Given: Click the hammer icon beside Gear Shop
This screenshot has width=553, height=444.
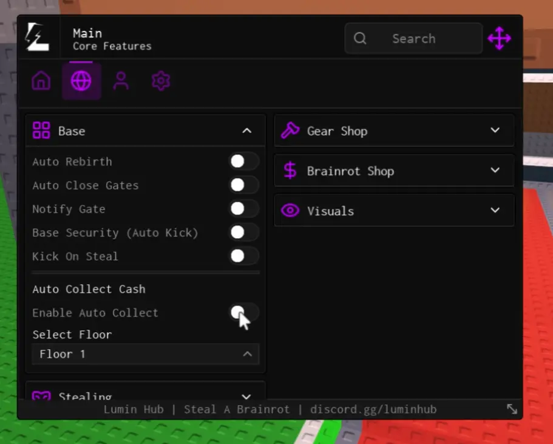Looking at the screenshot, I should click(290, 131).
